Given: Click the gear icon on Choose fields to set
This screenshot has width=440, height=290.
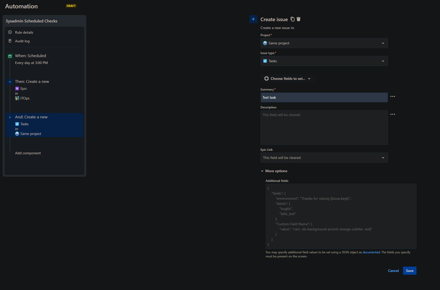Looking at the screenshot, I should point(266,78).
